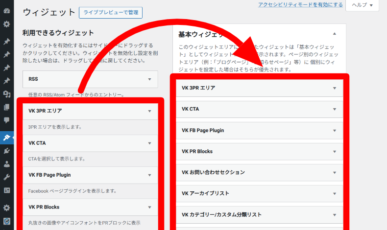This screenshot has width=387, height=230.
Task: Click 丸抜きの画像やアイコンフォント description text
Action: [x=84, y=223]
